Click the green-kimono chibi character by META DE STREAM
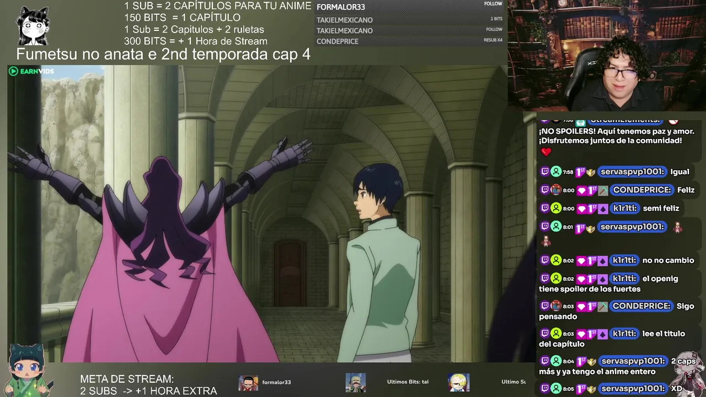This screenshot has width=706, height=397. coord(28,370)
